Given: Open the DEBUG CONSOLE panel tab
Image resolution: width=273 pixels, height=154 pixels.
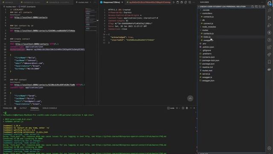Looking at the screenshot, I should click(x=49, y=108).
